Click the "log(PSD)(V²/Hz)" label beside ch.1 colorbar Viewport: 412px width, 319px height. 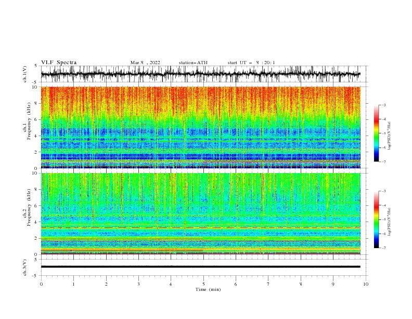point(390,136)
